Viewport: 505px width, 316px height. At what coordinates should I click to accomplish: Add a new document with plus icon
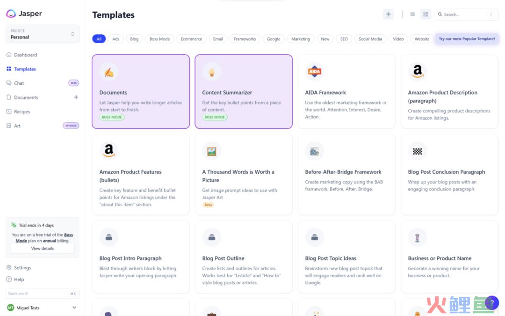tap(76, 97)
